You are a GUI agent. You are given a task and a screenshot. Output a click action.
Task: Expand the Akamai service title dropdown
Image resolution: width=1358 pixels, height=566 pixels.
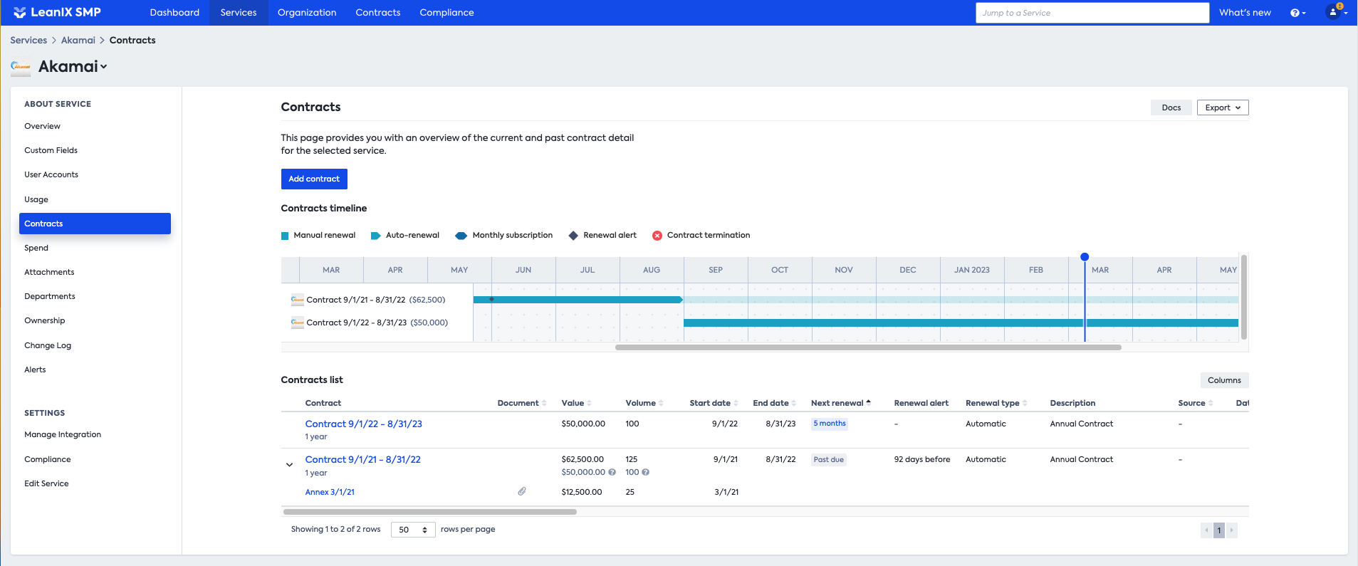tap(104, 67)
